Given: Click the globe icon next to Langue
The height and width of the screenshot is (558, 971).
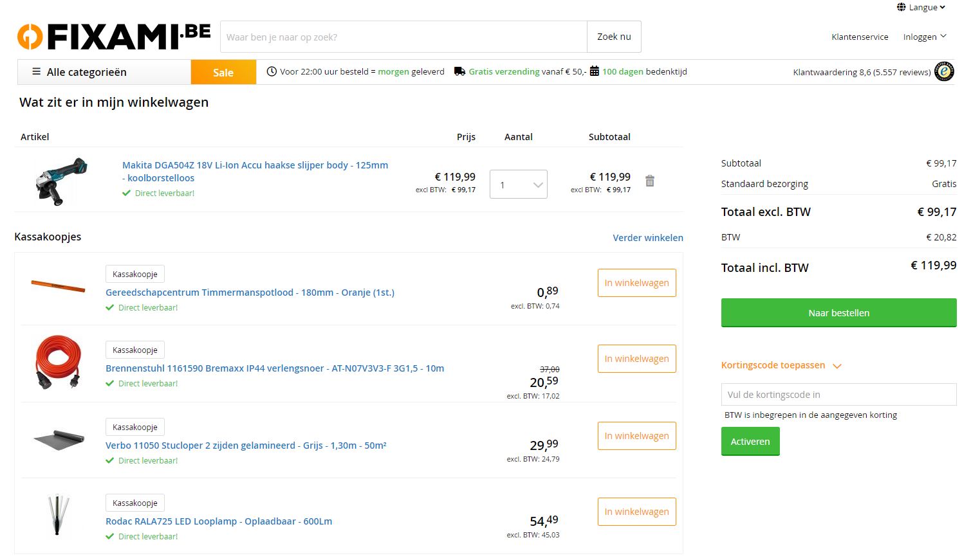Looking at the screenshot, I should click(x=902, y=7).
